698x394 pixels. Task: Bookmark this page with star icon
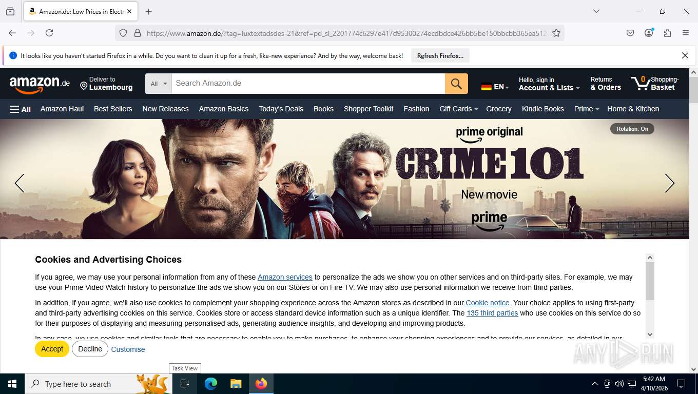556,33
